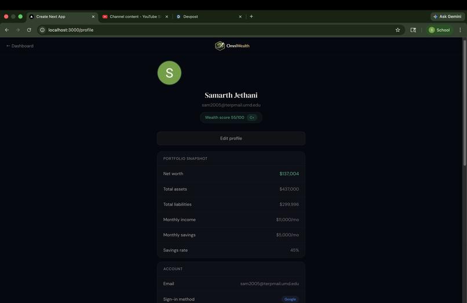The image size is (467, 303).
Task: Click the Portfolio Snapshot header
Action: [x=185, y=159]
